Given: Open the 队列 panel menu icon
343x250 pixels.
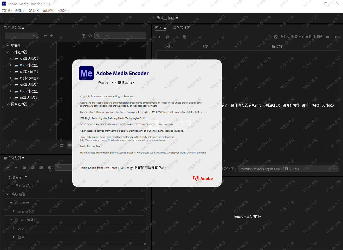Looking at the screenshot, I should [165, 28].
